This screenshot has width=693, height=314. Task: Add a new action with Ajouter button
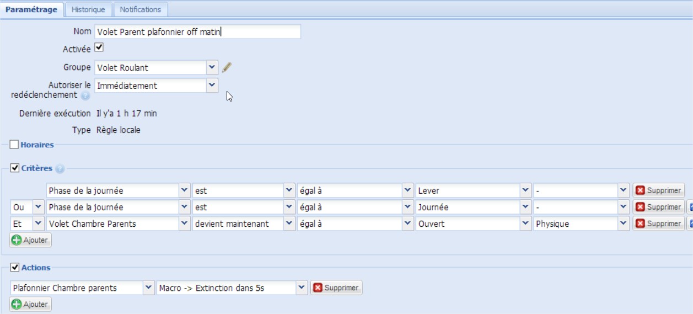pyautogui.click(x=30, y=304)
